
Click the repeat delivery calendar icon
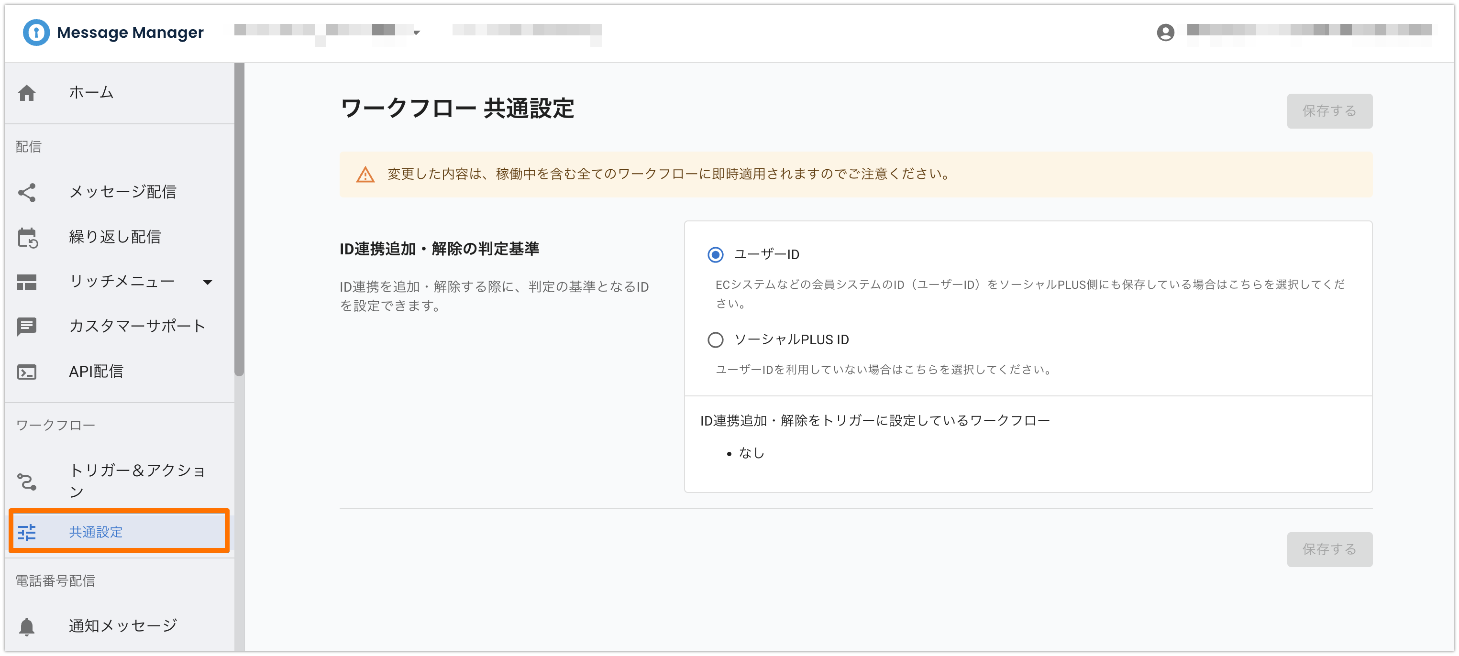pyautogui.click(x=27, y=238)
